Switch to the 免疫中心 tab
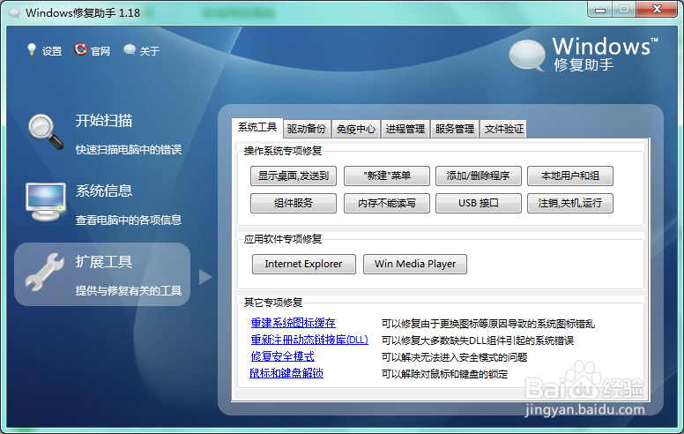The width and height of the screenshot is (684, 434). 356,129
